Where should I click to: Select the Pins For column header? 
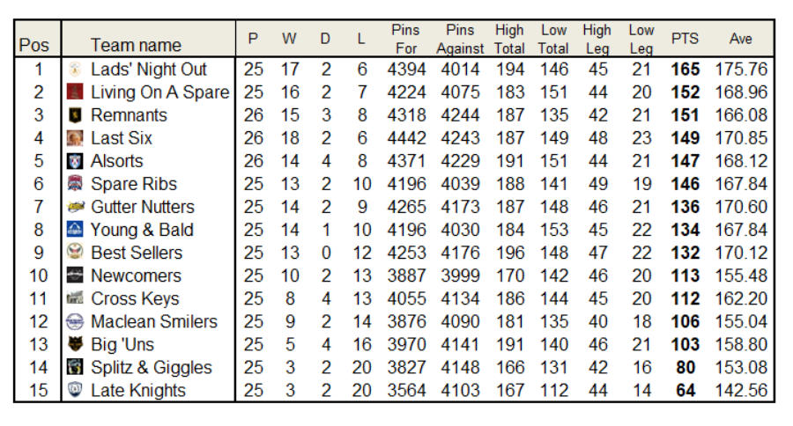[x=405, y=39]
